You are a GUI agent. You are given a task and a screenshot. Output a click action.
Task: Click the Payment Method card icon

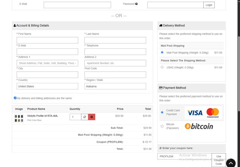coord(161,88)
